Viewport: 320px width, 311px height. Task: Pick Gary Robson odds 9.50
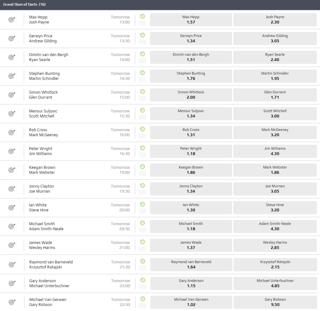[275, 302]
